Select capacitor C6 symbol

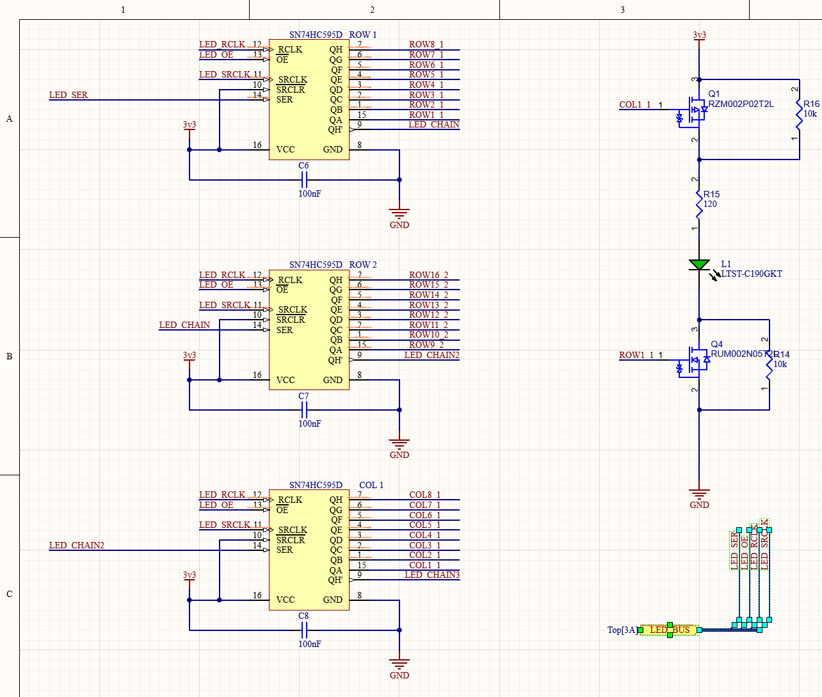click(x=305, y=180)
